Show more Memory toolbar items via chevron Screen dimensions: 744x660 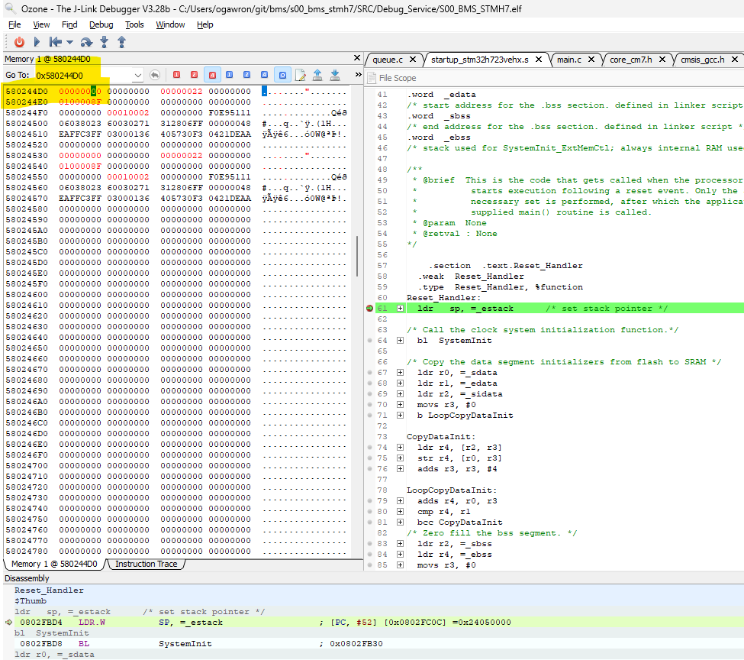(x=358, y=75)
